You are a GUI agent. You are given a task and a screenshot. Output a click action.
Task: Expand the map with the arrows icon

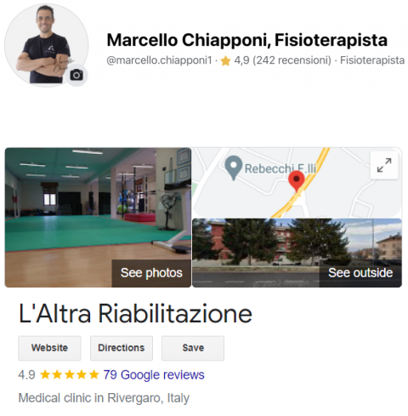384,165
